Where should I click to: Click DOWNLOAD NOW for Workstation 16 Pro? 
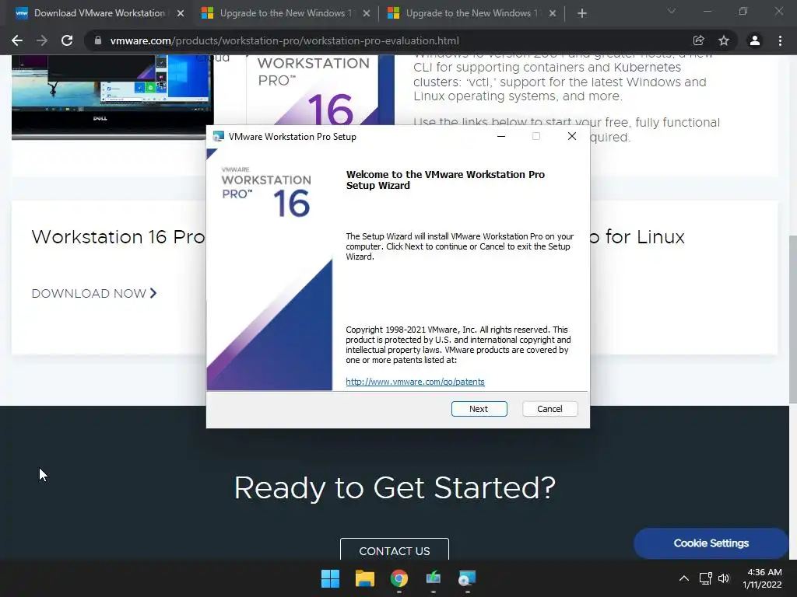click(x=94, y=293)
